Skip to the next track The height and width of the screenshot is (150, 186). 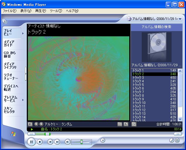pos(57,142)
